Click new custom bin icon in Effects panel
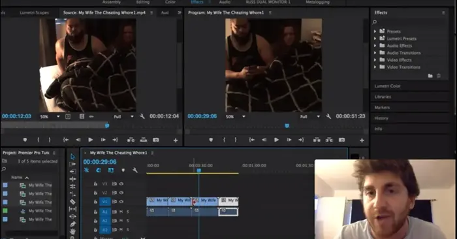 (x=430, y=76)
